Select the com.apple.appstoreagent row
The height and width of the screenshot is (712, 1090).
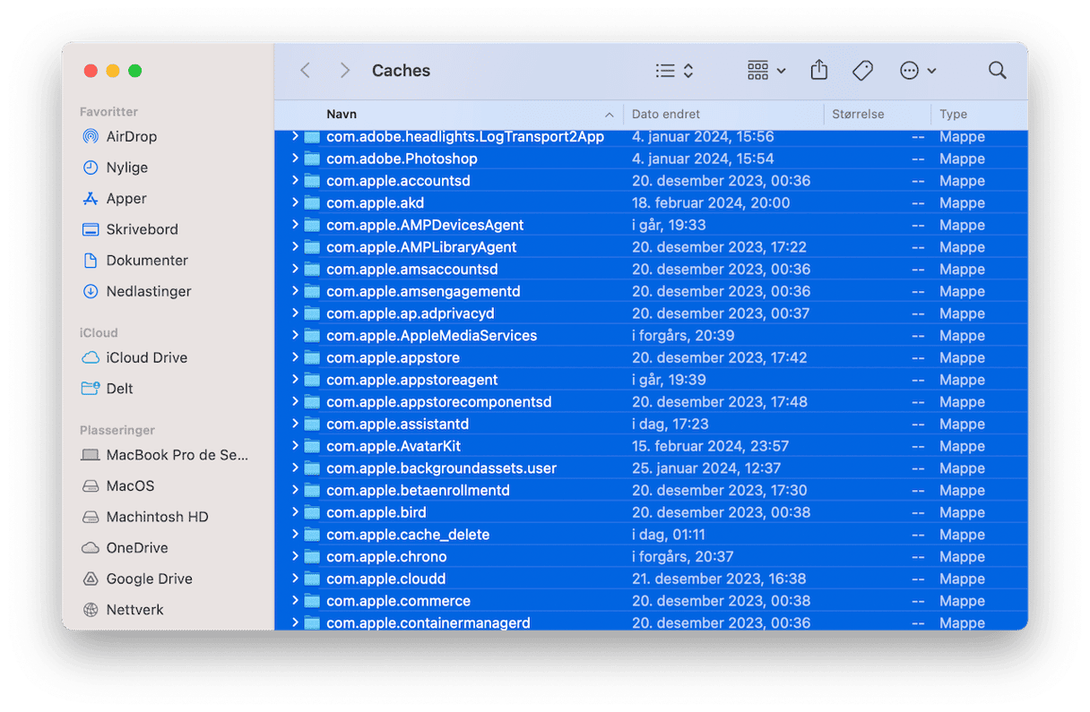(x=651, y=380)
